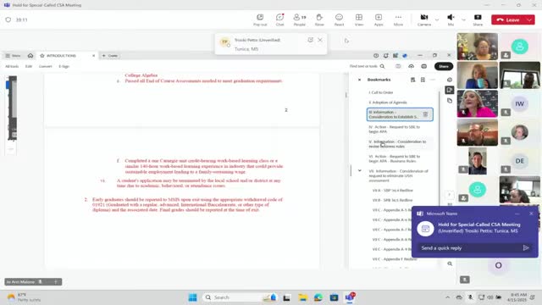This screenshot has width=542, height=305.
Task: Open the Apps button in meeting toolbar
Action: (x=379, y=19)
